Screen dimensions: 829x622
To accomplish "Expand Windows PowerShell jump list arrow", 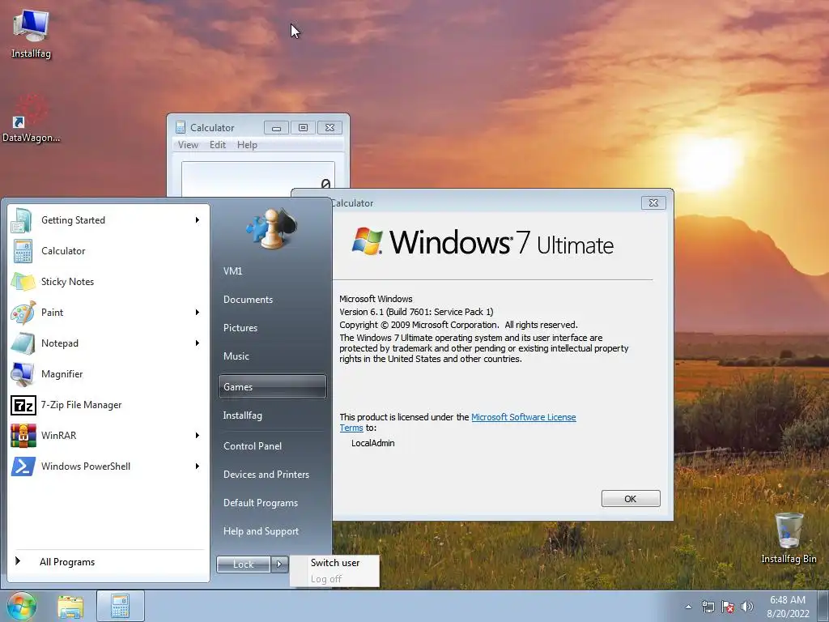I will tap(198, 466).
